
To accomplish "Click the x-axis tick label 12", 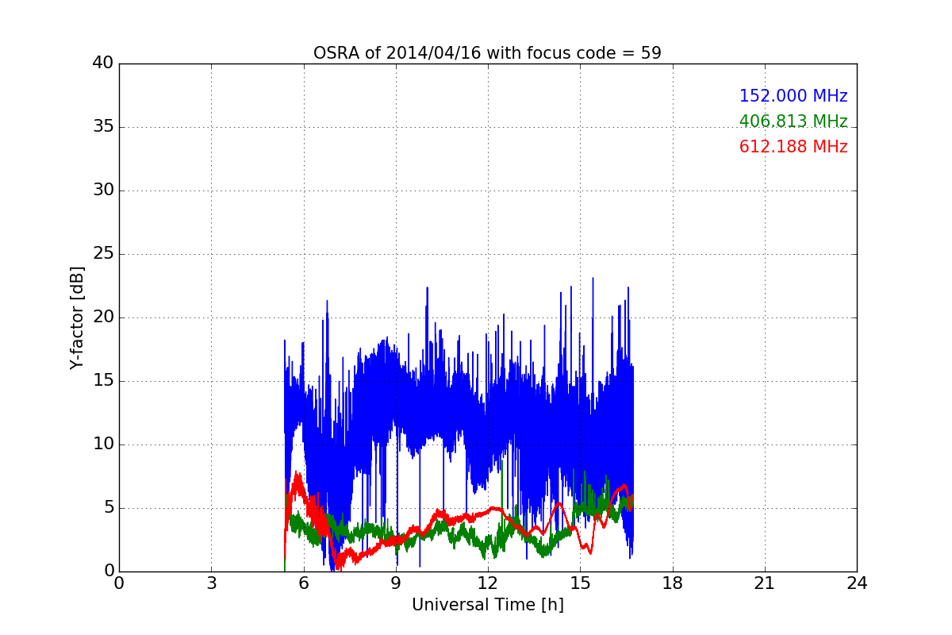I will pyautogui.click(x=488, y=583).
